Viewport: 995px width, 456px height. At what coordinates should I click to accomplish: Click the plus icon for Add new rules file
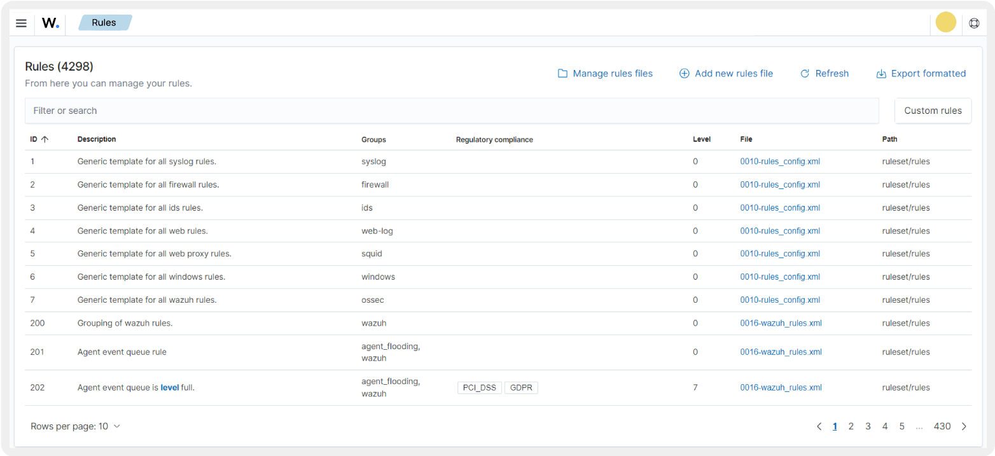click(684, 73)
